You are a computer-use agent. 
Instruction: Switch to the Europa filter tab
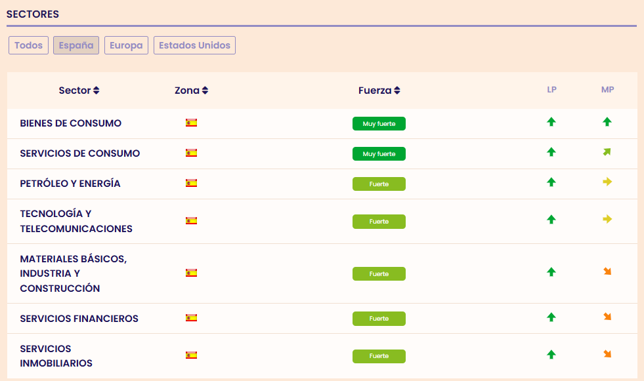click(x=126, y=45)
